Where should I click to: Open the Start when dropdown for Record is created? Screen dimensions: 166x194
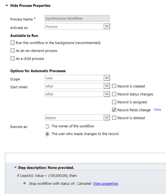click(77, 86)
